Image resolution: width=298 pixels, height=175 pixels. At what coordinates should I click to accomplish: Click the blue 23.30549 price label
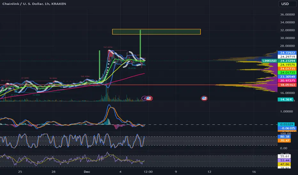pyautogui.click(x=287, y=77)
